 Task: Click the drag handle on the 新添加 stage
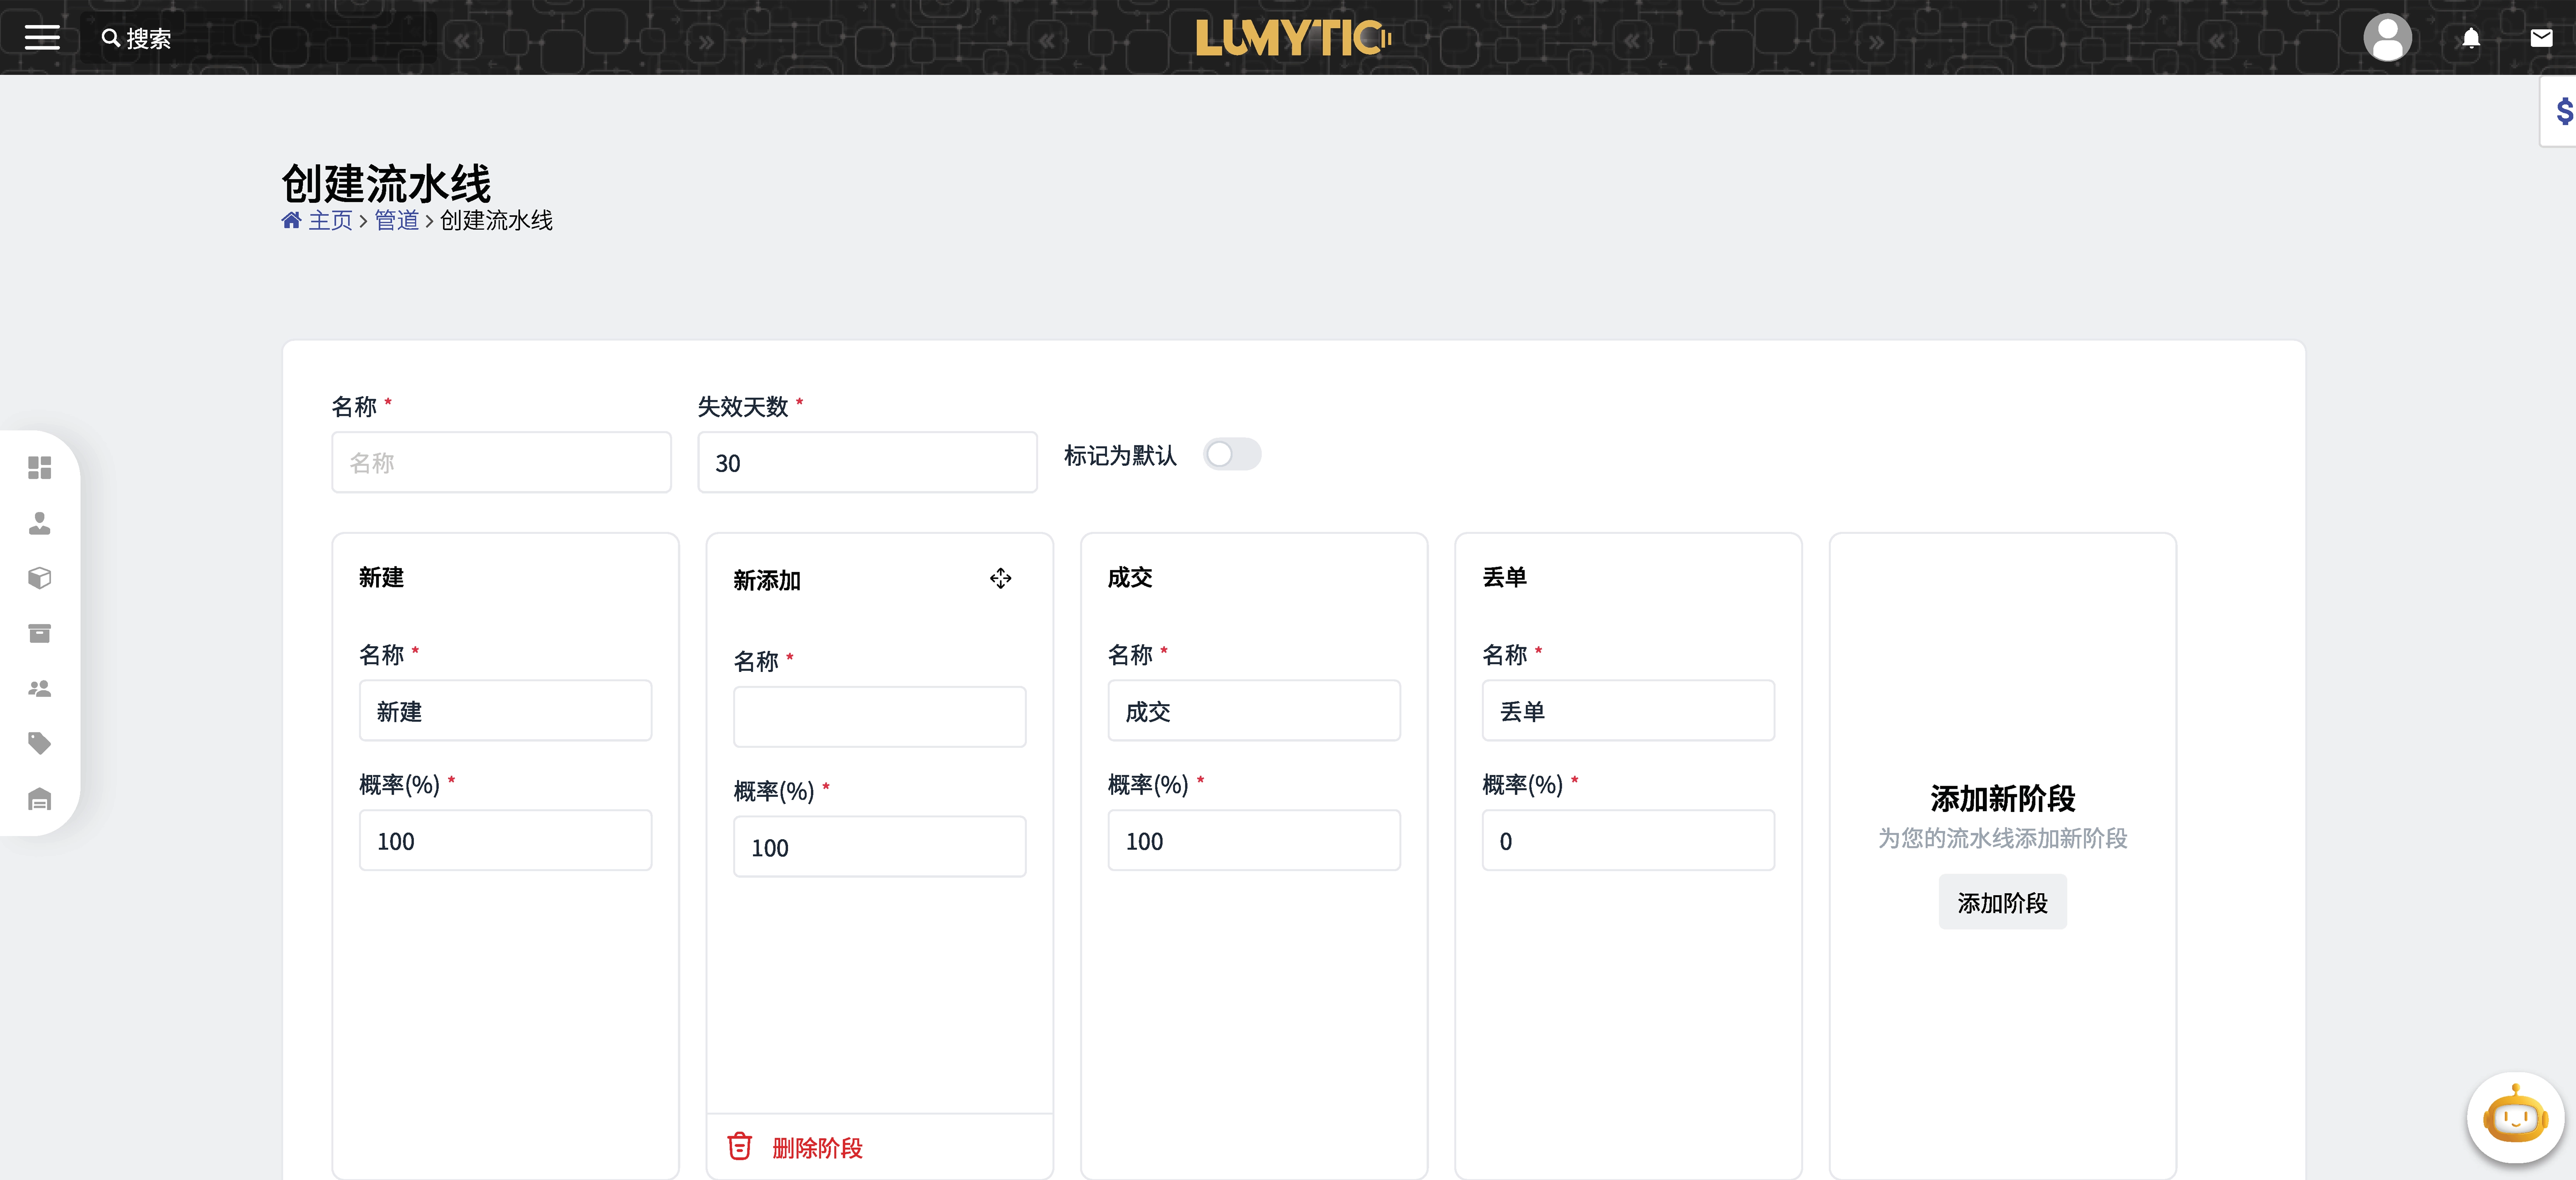click(x=1000, y=578)
